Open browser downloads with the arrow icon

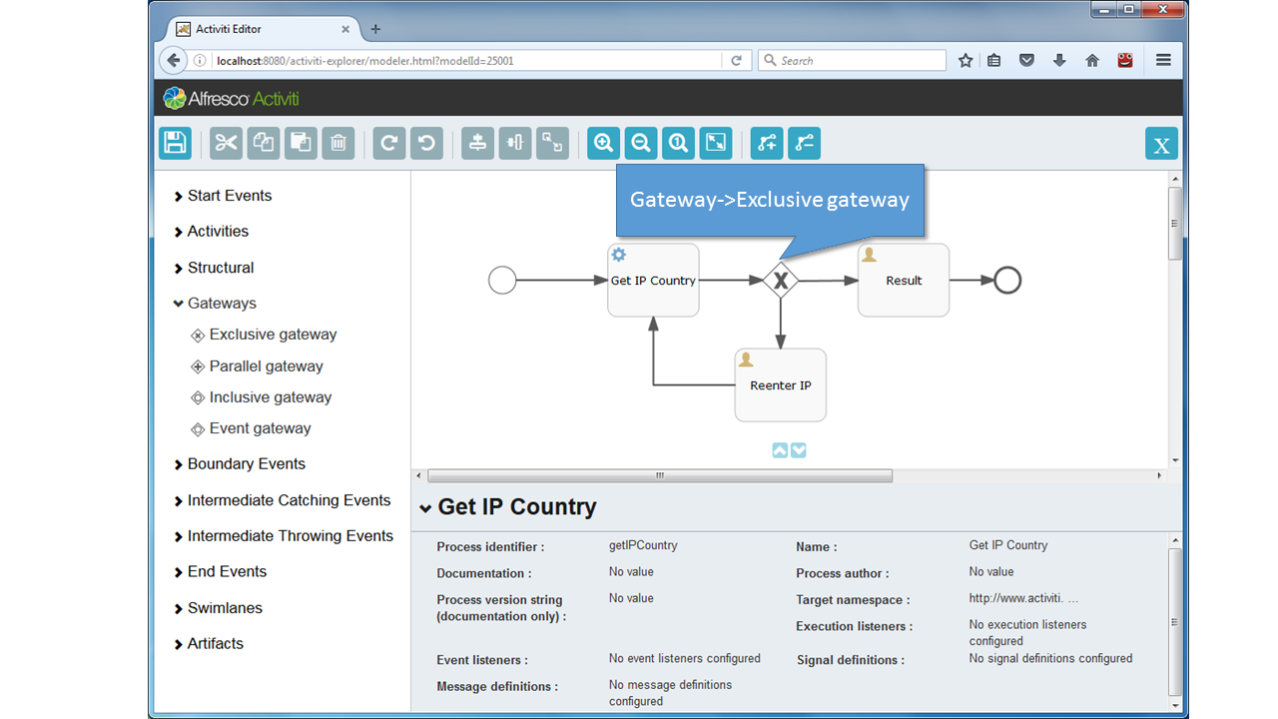(x=1059, y=61)
